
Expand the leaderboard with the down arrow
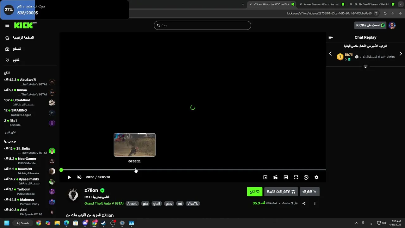pos(365,66)
